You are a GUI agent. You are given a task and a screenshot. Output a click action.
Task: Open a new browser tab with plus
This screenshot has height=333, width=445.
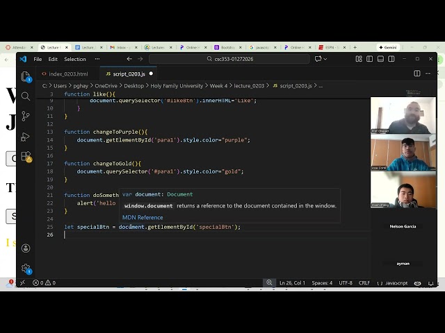(355, 47)
